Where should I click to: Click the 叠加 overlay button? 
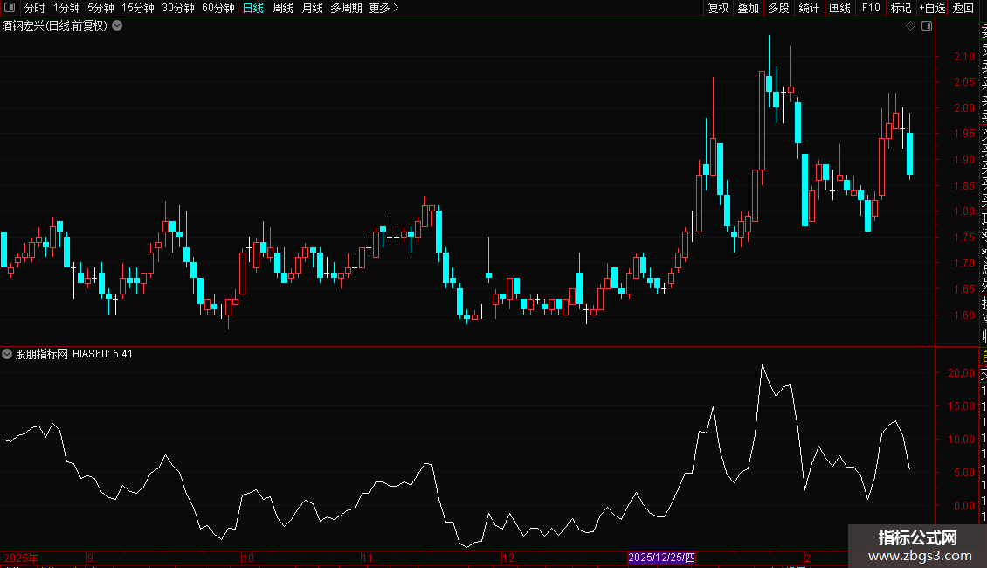[x=749, y=8]
